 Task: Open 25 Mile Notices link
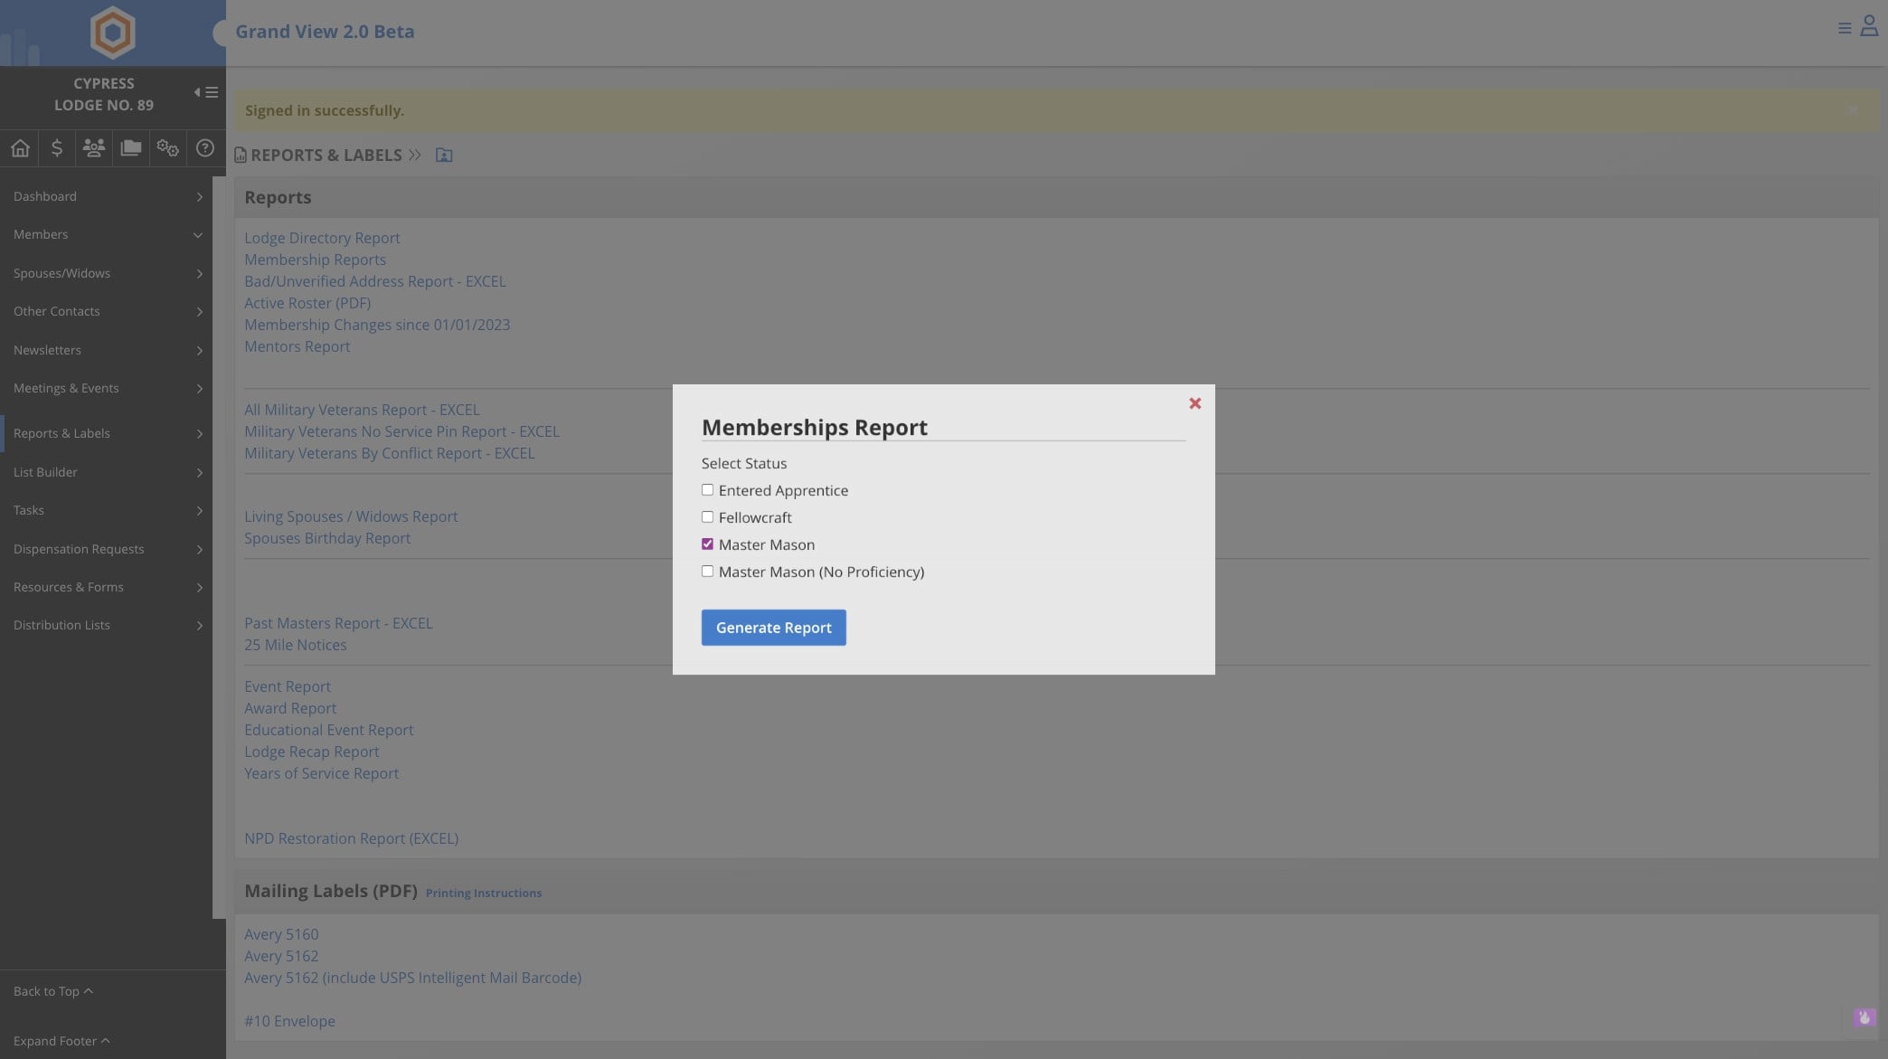296,645
